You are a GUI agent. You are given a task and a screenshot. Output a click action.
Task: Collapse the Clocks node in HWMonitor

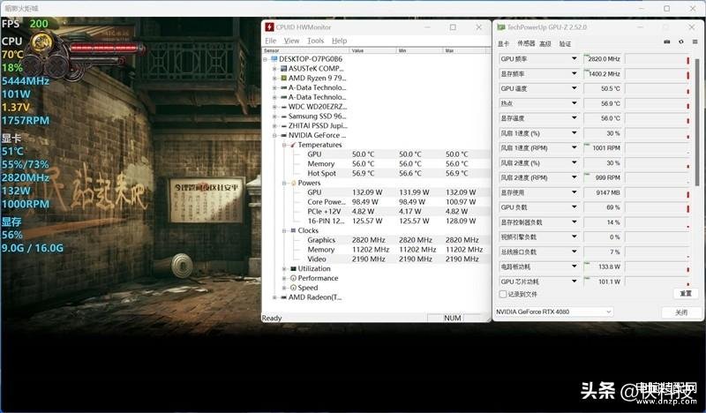point(284,230)
